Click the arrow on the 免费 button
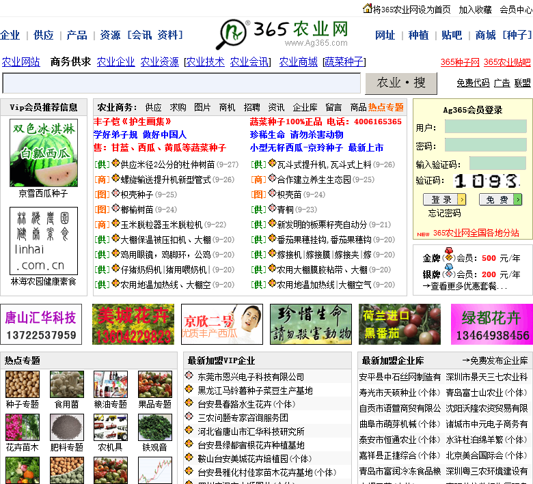 tap(517, 199)
